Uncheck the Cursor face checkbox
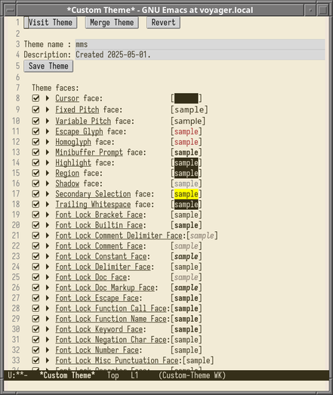This screenshot has width=333, height=395. [35, 98]
